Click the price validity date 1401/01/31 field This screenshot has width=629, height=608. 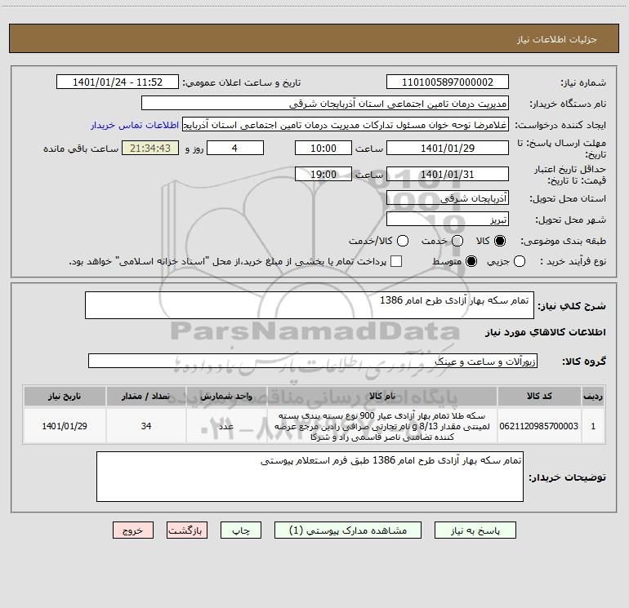448,174
